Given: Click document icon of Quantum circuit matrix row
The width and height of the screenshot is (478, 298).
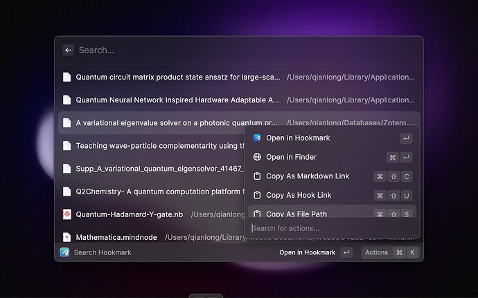Looking at the screenshot, I should (x=67, y=77).
